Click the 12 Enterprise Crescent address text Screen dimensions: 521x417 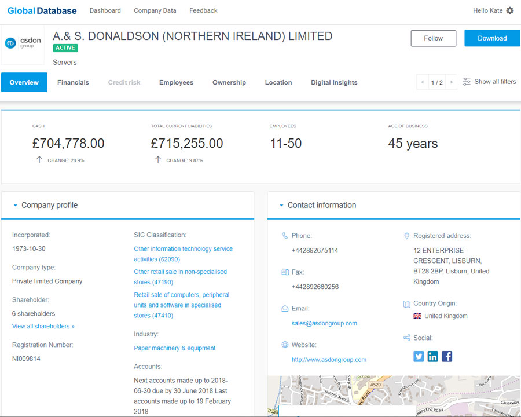coord(451,266)
